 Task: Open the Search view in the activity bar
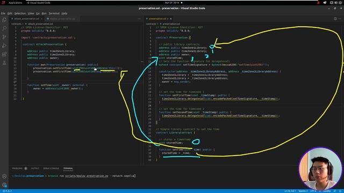tap(4, 28)
